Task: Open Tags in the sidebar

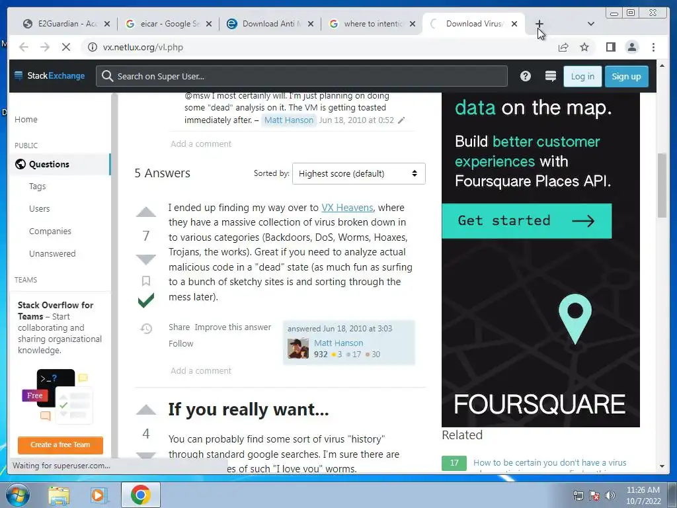Action: (37, 186)
